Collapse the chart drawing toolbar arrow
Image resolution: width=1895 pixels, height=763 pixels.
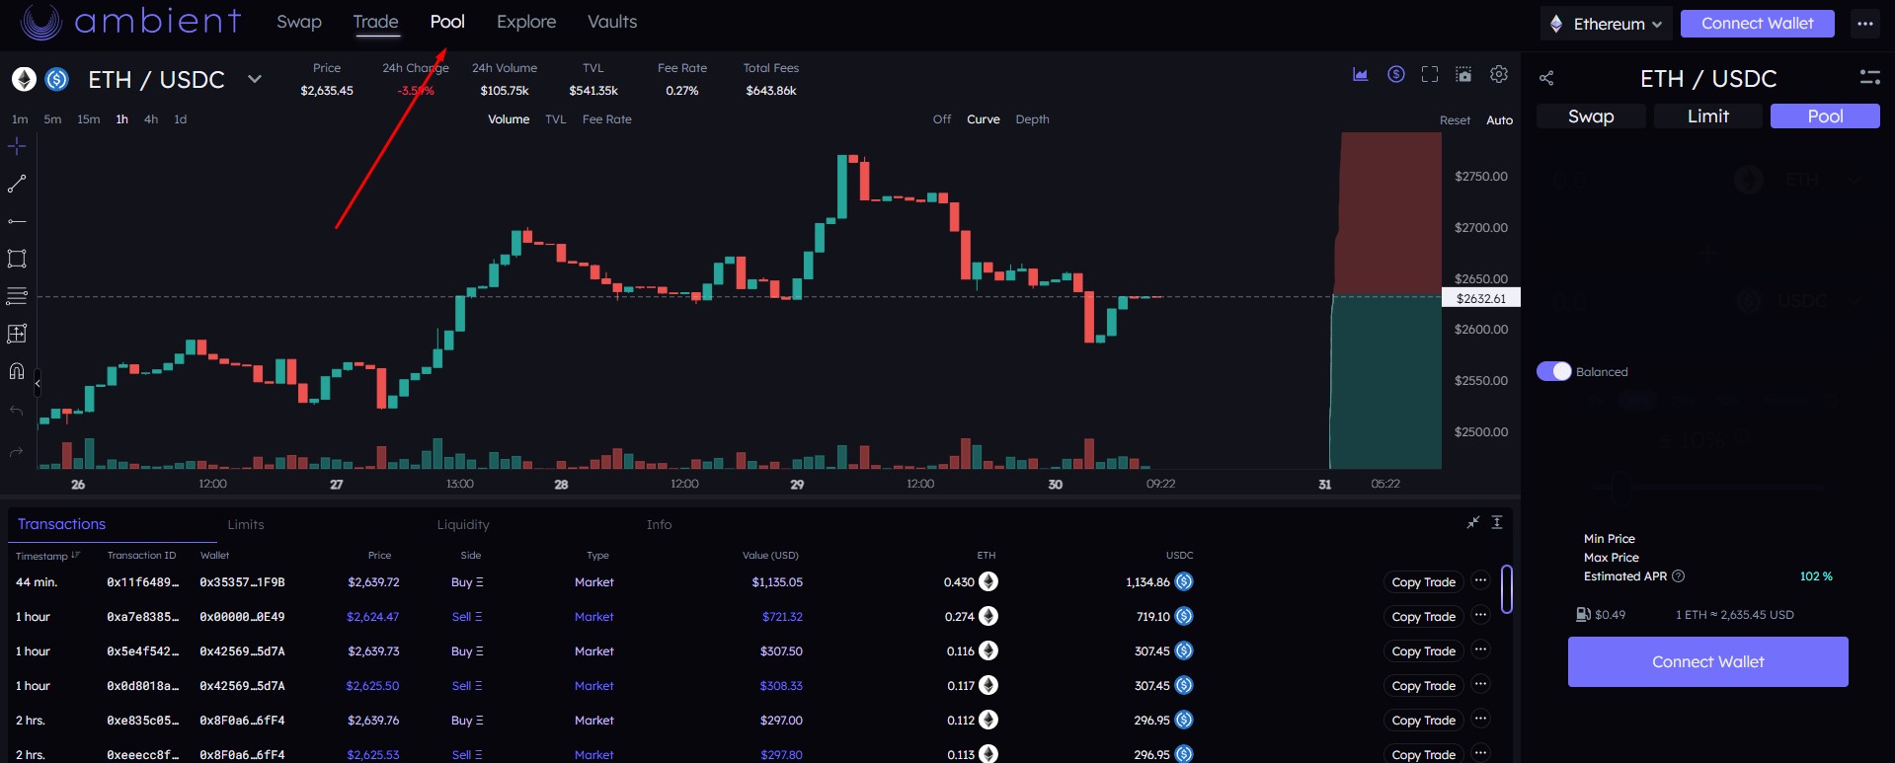[x=38, y=383]
